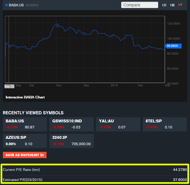Click the Recently Viewed Symbols heading
This screenshot has width=190, height=185.
33,113
